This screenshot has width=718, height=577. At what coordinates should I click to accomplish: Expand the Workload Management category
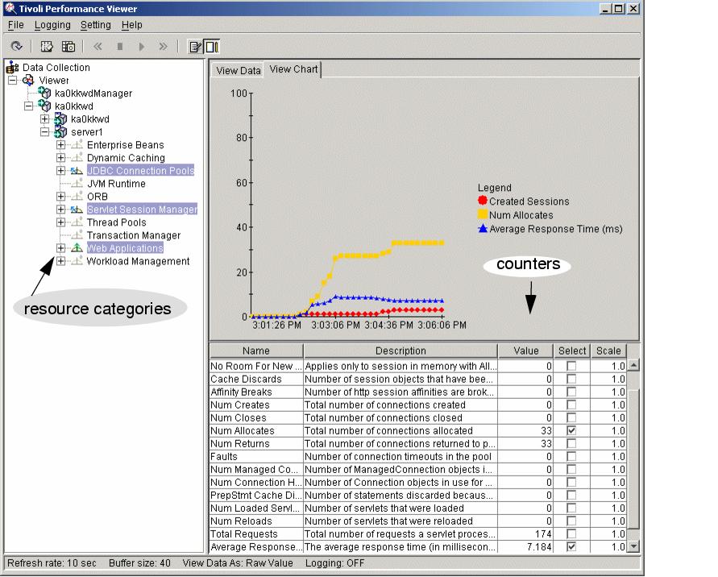[x=60, y=261]
